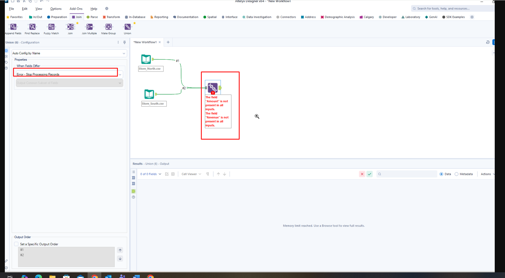Click the Union tool in the palette

tap(128, 27)
